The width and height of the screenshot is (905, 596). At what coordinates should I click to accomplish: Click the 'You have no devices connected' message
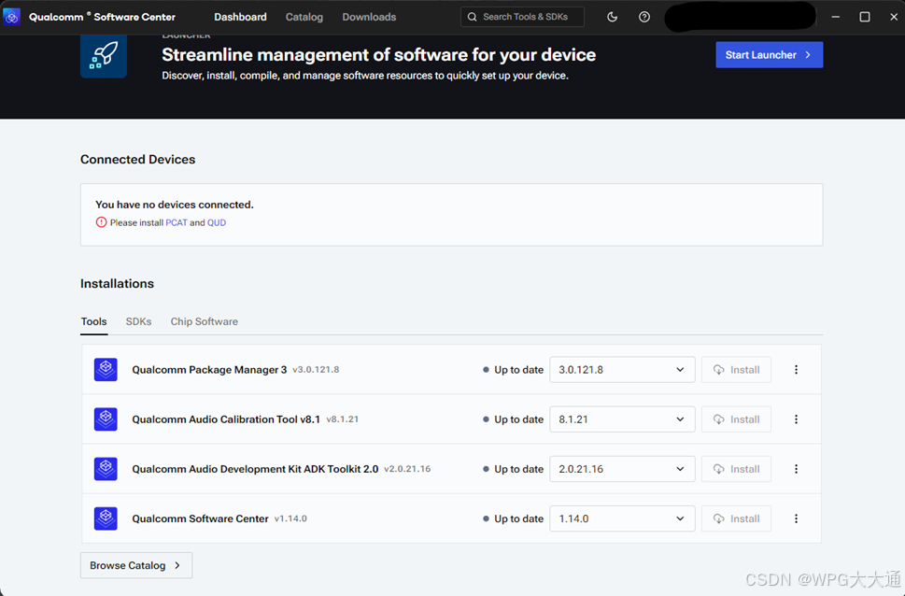(x=175, y=205)
